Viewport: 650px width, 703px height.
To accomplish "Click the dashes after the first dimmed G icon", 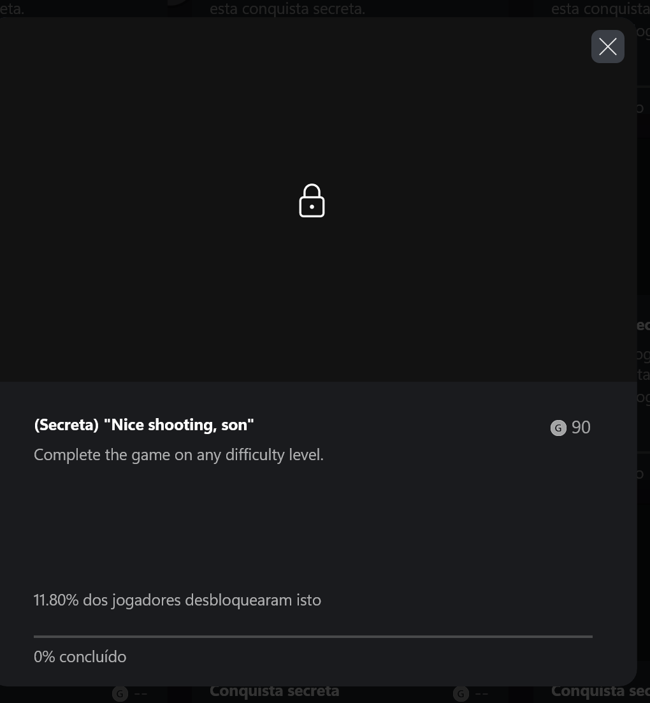I will coord(141,694).
